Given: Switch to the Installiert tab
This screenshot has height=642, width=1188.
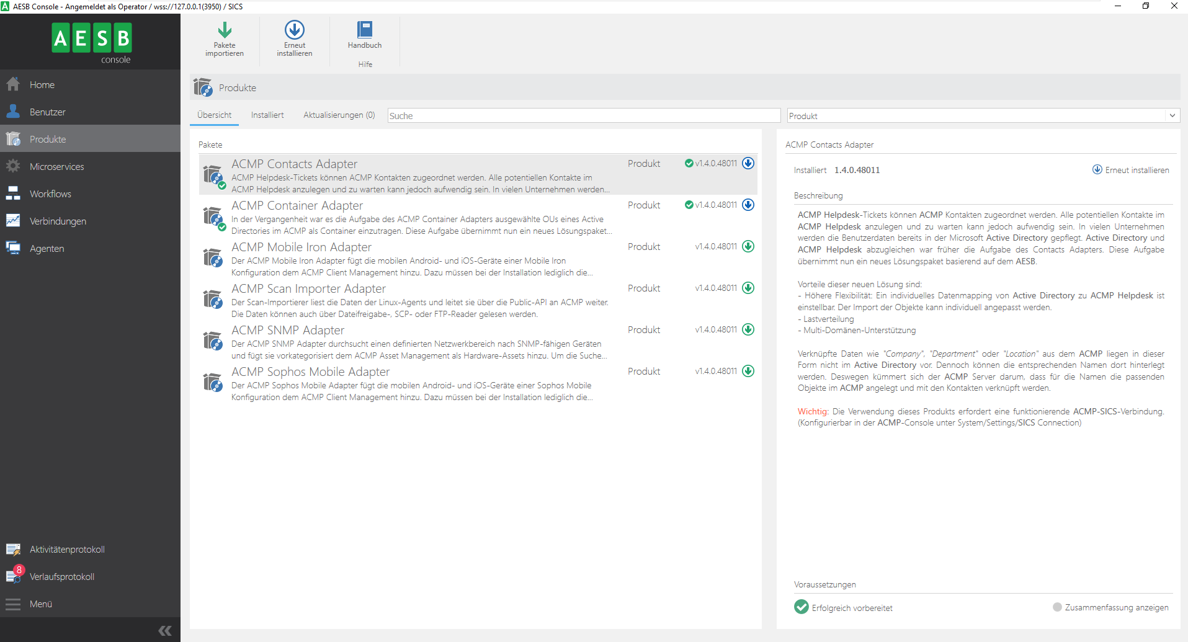Looking at the screenshot, I should click(x=267, y=115).
